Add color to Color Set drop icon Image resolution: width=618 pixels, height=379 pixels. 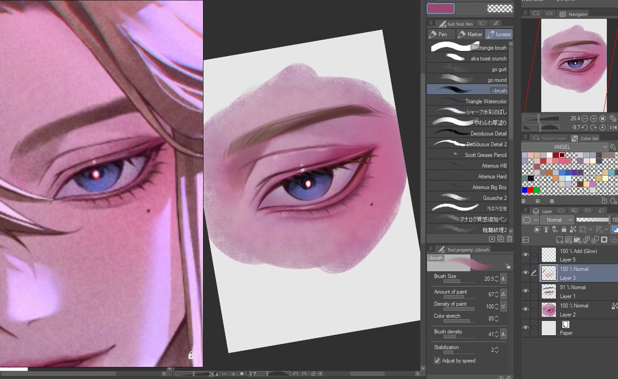click(x=613, y=201)
